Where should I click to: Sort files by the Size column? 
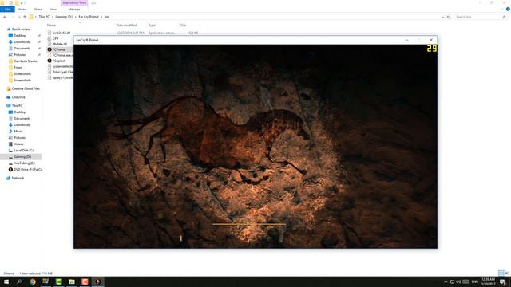pyautogui.click(x=183, y=25)
